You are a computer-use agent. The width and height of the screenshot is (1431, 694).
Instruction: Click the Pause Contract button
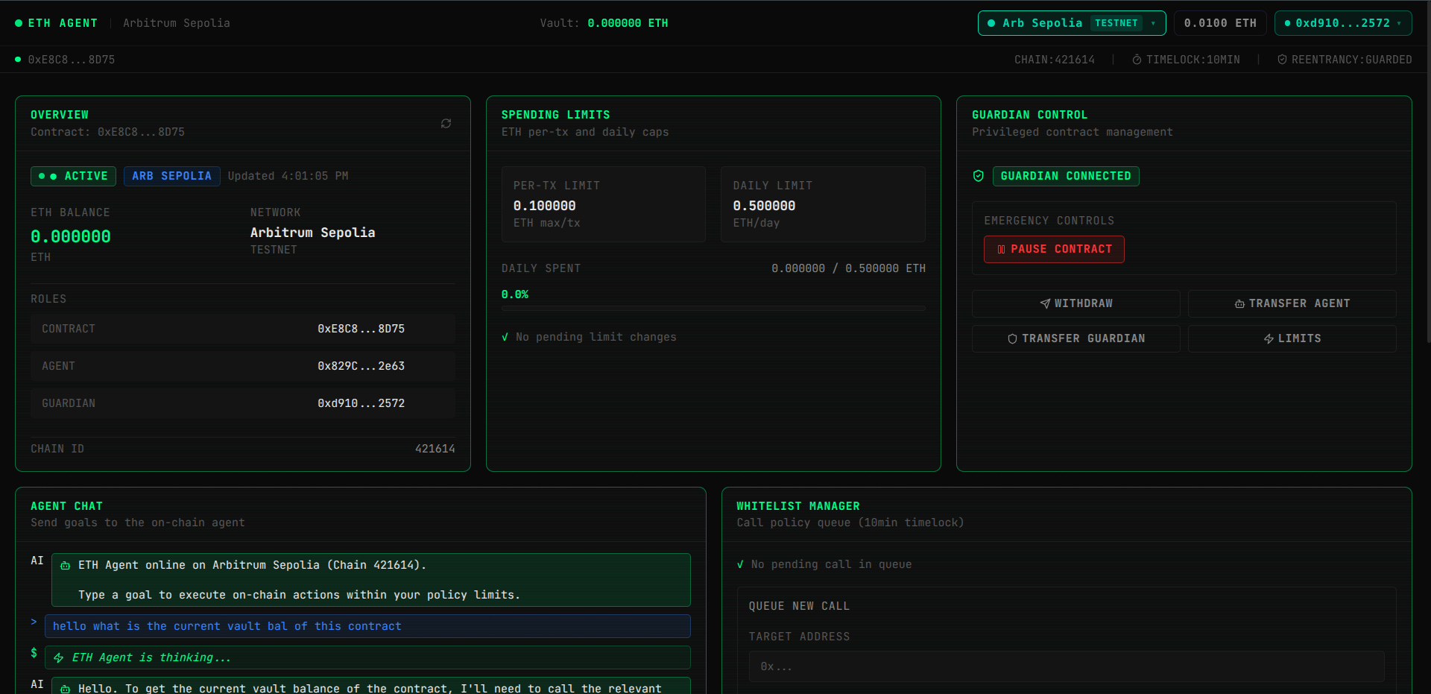(x=1054, y=249)
